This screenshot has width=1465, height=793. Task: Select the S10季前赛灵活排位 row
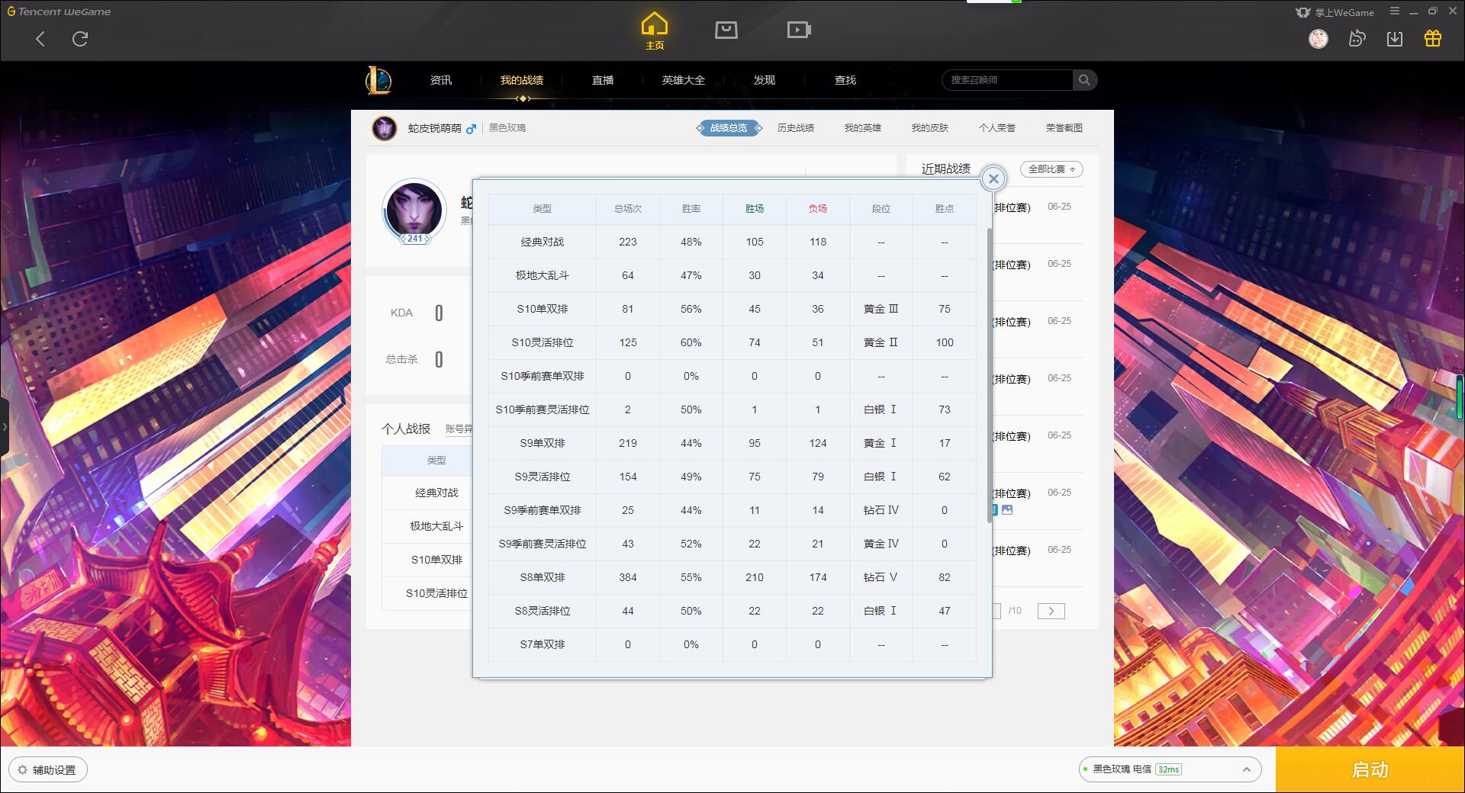(x=732, y=409)
